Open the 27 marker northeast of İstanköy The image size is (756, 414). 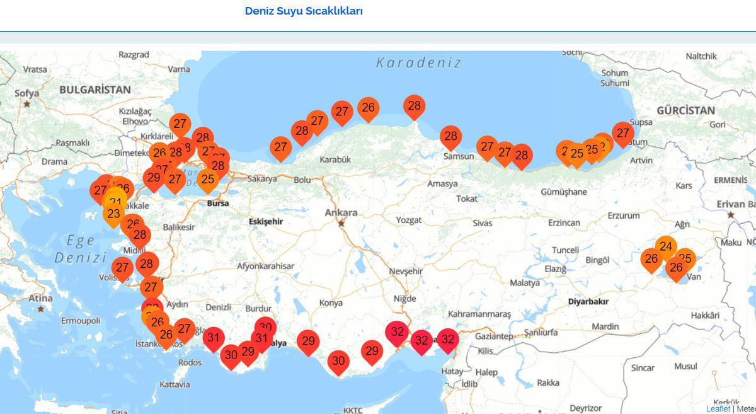coord(184,330)
